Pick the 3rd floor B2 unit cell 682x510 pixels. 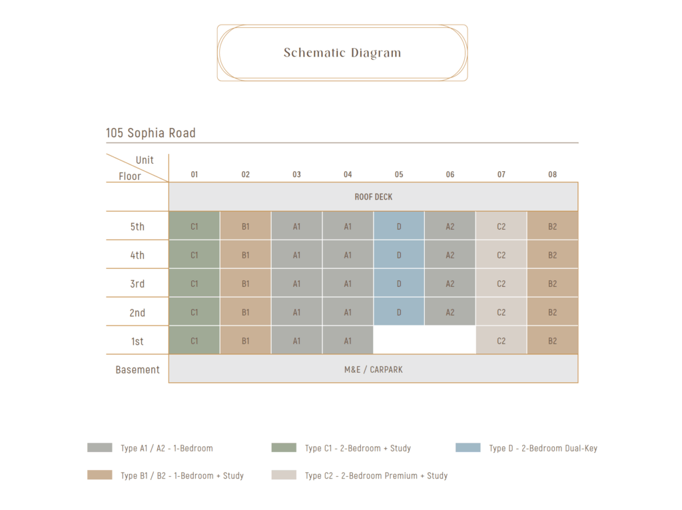point(553,284)
